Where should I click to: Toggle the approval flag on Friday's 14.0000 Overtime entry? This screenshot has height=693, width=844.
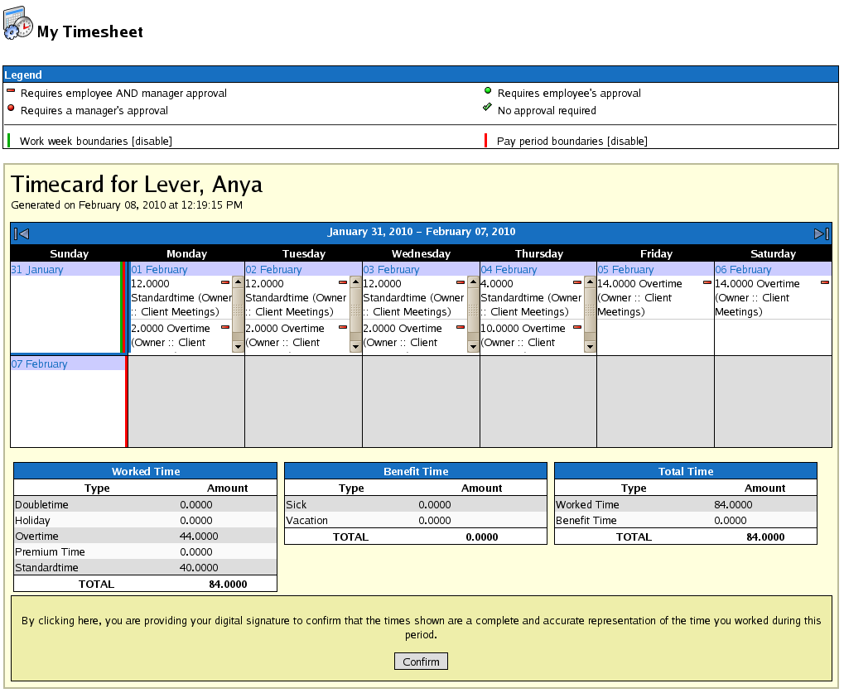click(x=707, y=282)
